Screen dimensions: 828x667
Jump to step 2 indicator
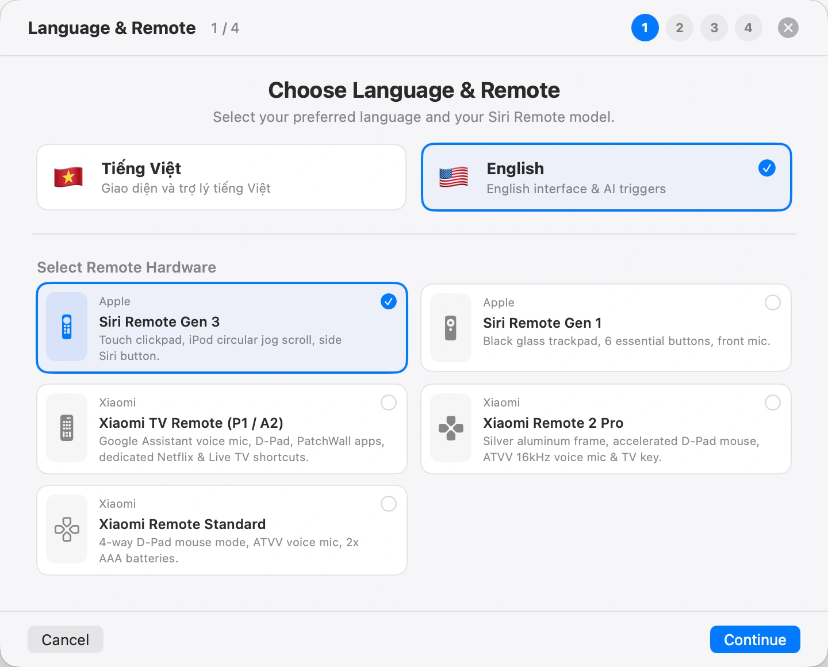click(x=680, y=28)
